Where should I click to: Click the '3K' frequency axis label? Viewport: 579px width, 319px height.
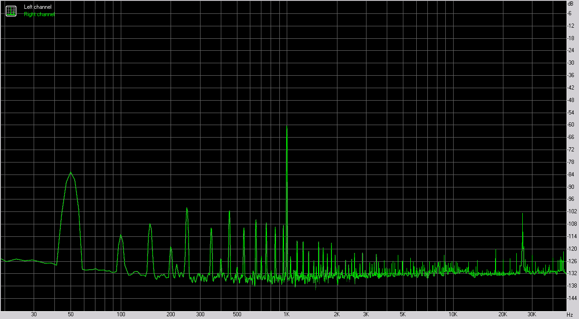point(366,314)
